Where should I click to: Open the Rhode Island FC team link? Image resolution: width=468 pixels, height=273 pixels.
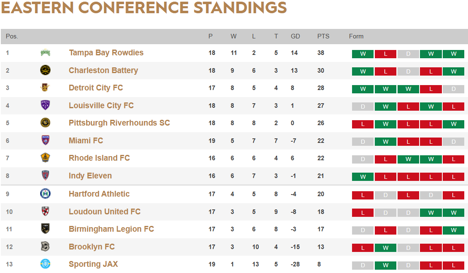[x=99, y=158]
